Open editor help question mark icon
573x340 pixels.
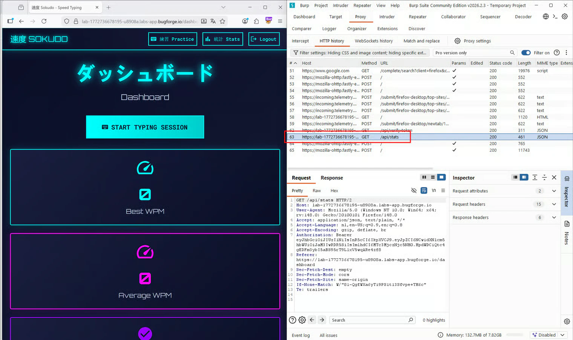293,320
